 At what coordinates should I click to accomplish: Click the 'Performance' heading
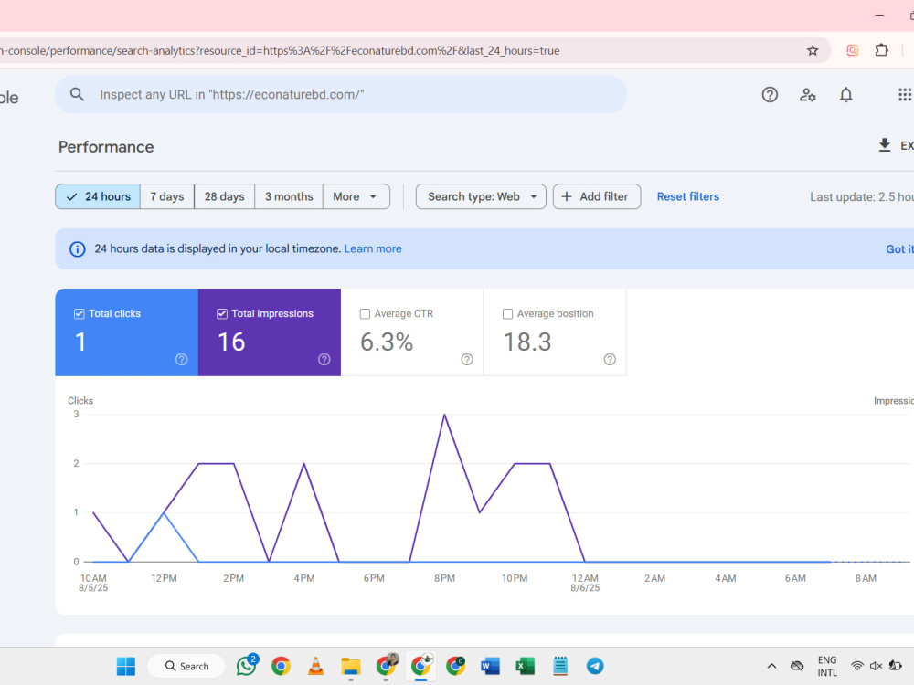click(x=106, y=147)
